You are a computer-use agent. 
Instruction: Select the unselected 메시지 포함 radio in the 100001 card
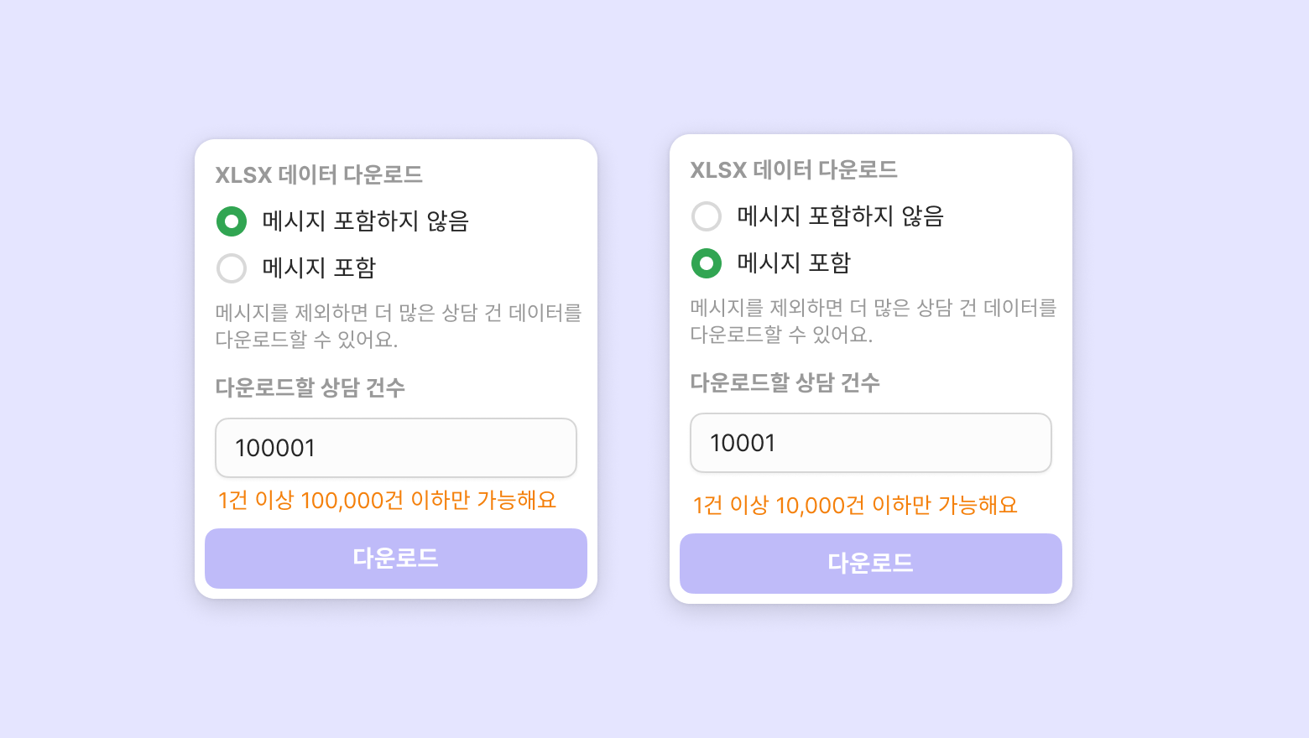pos(232,268)
